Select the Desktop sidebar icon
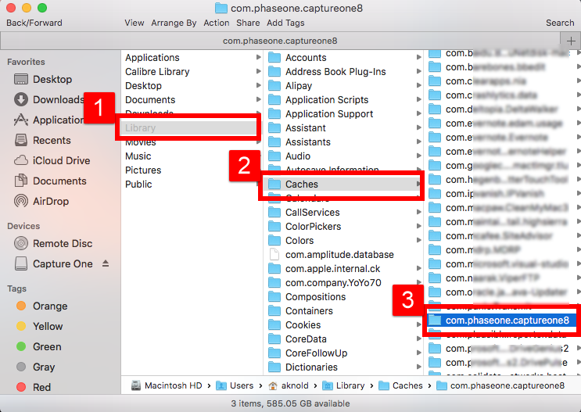Screen dimensions: 581x412 [x=21, y=80]
